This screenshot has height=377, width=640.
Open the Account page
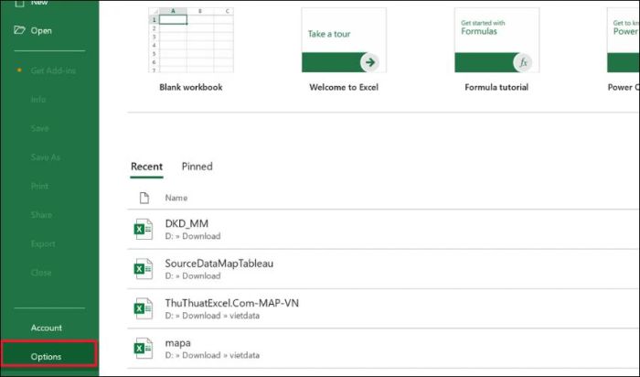[x=46, y=328]
